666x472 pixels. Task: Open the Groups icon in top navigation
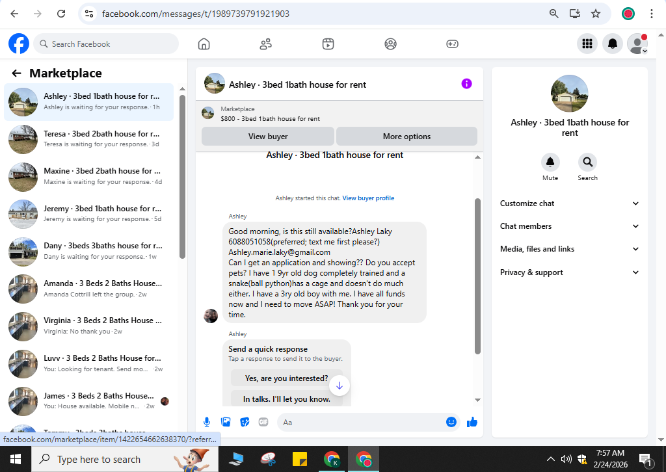(390, 44)
